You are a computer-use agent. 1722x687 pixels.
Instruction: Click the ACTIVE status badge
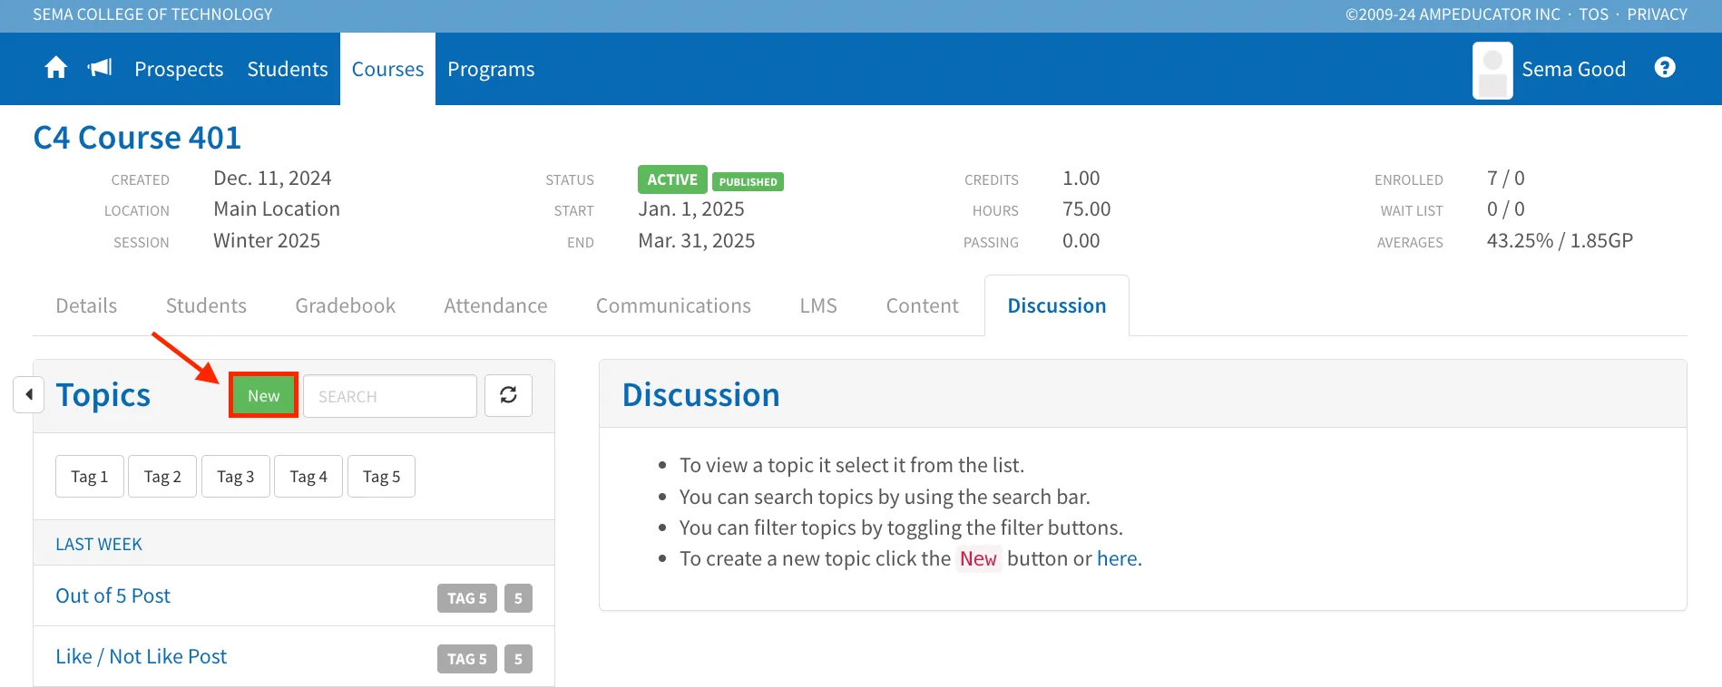pyautogui.click(x=672, y=179)
